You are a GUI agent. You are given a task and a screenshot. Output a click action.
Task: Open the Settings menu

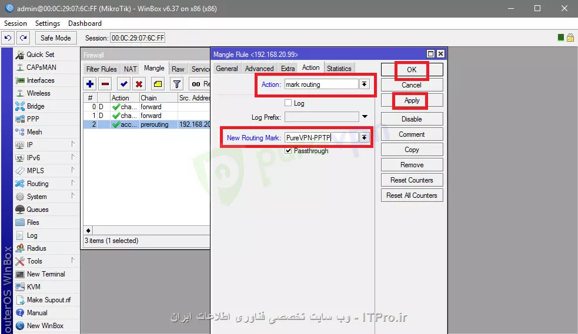[48, 23]
